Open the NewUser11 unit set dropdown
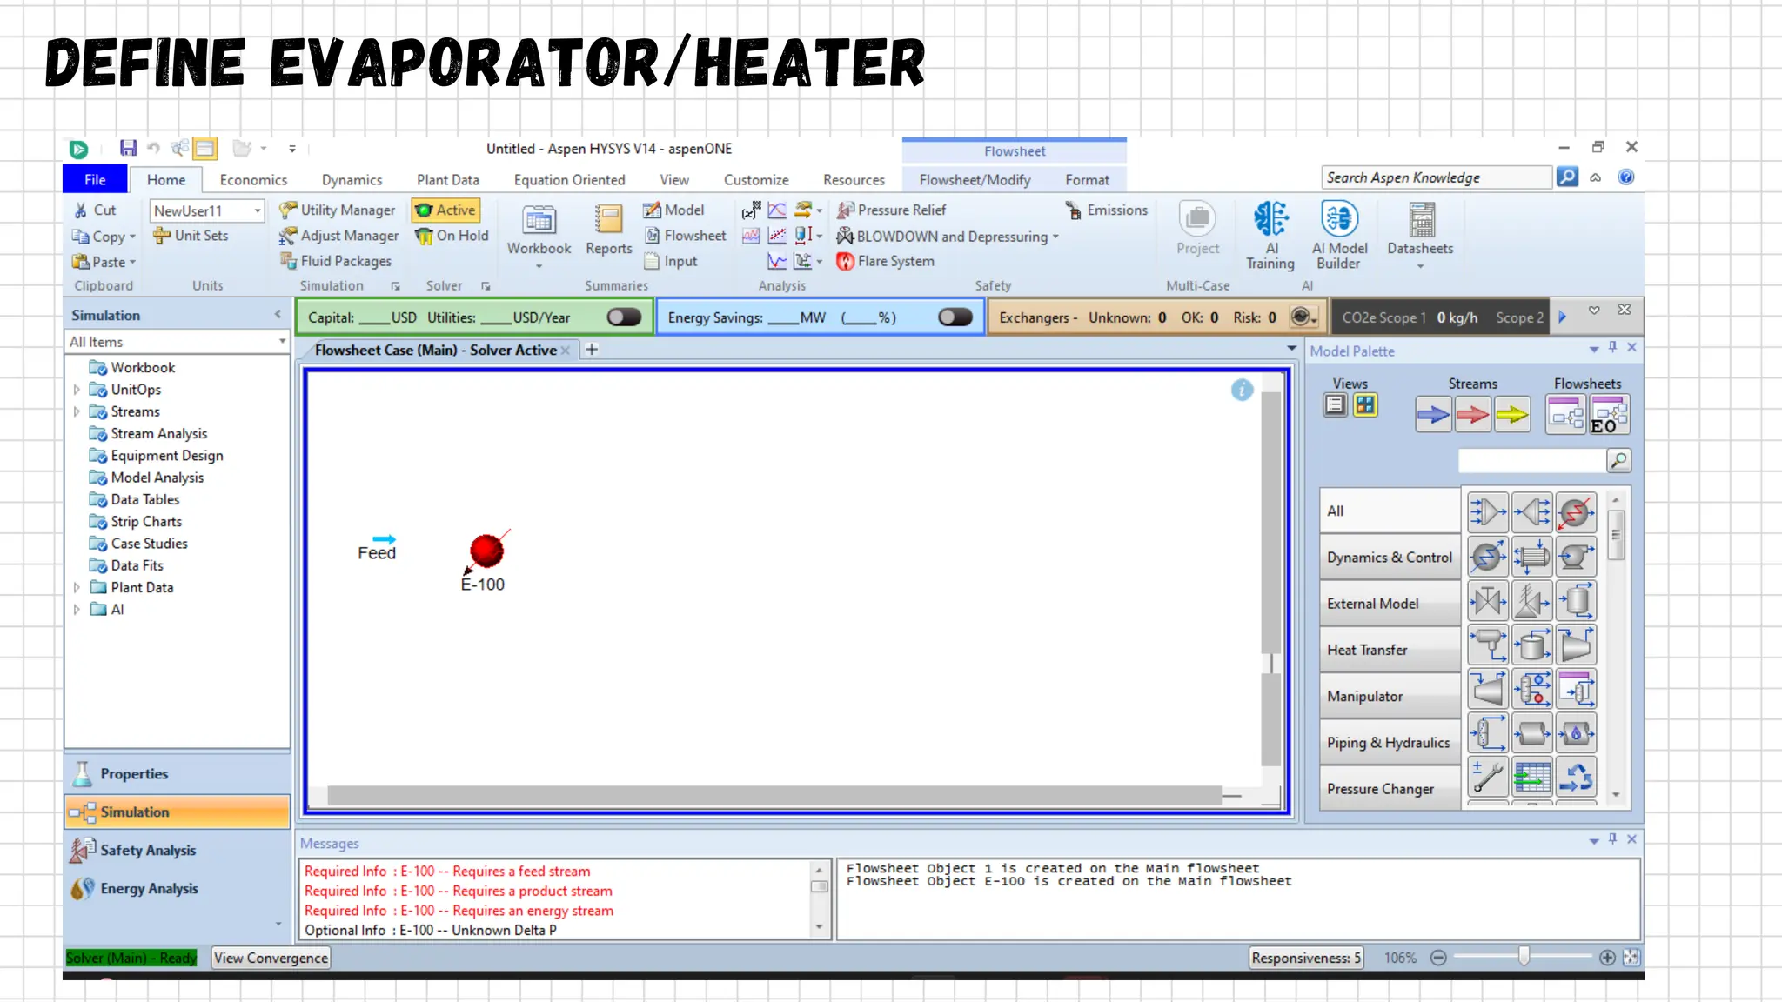Image resolution: width=1782 pixels, height=1002 pixels. (258, 211)
